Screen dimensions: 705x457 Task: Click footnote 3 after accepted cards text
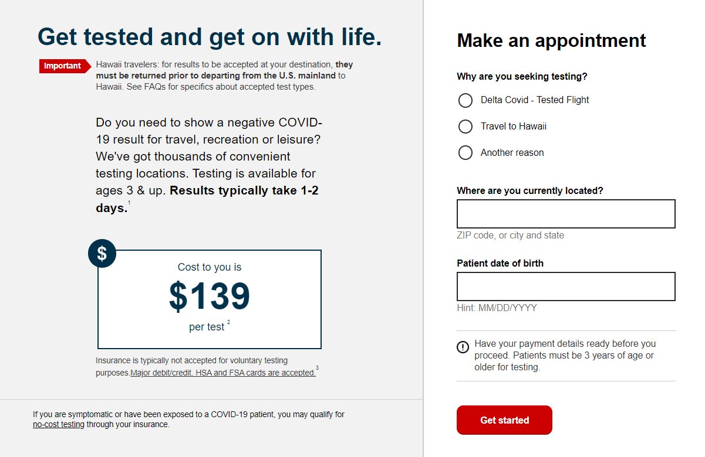316,367
